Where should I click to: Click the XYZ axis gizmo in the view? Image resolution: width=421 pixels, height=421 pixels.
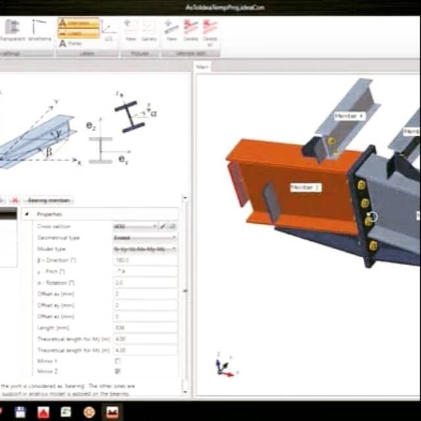(x=226, y=366)
